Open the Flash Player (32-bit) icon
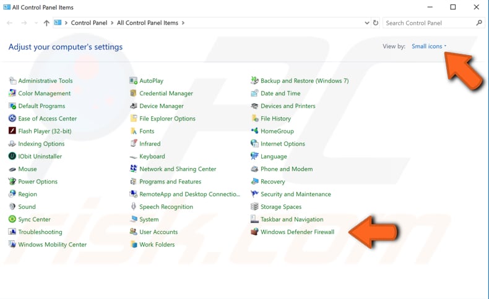 (12, 132)
